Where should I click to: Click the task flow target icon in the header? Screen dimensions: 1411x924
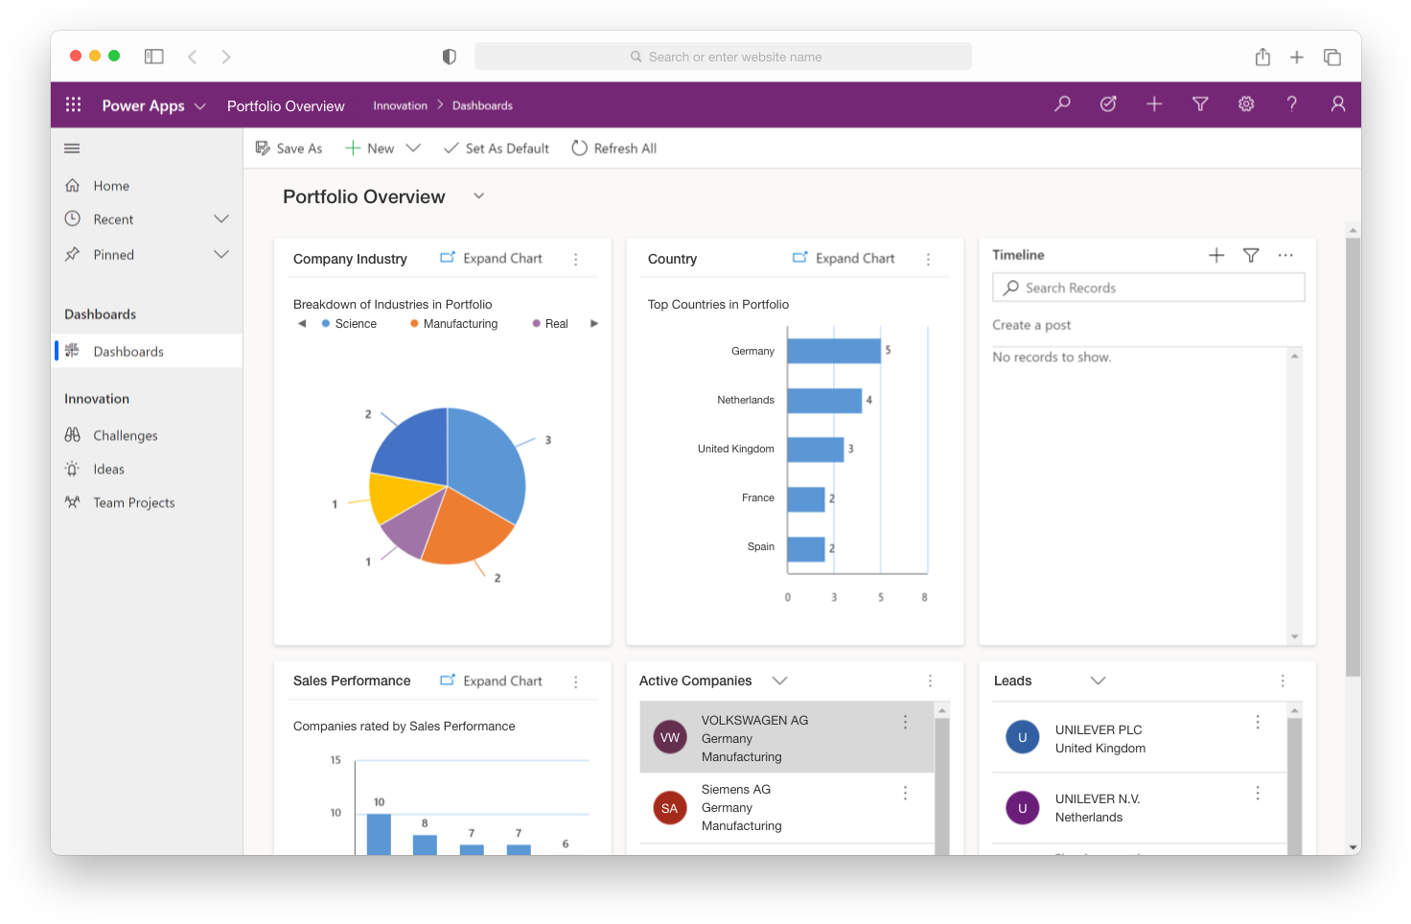click(1108, 104)
